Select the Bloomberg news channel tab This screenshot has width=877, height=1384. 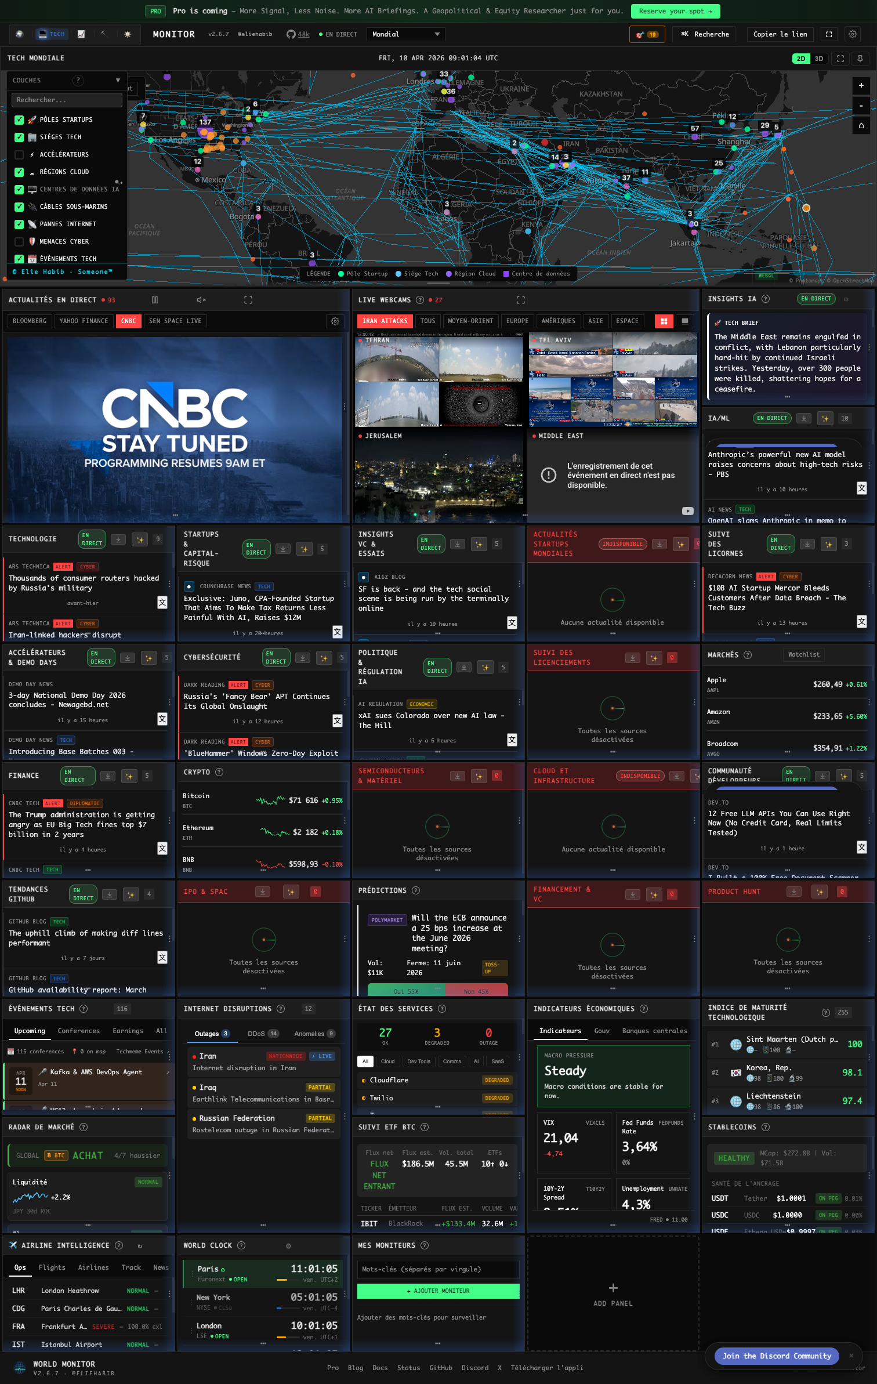coord(30,321)
